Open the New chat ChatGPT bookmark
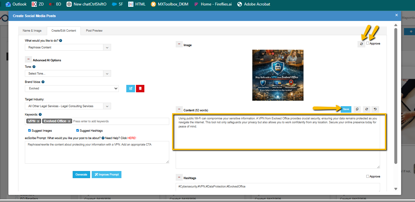 [86, 4]
